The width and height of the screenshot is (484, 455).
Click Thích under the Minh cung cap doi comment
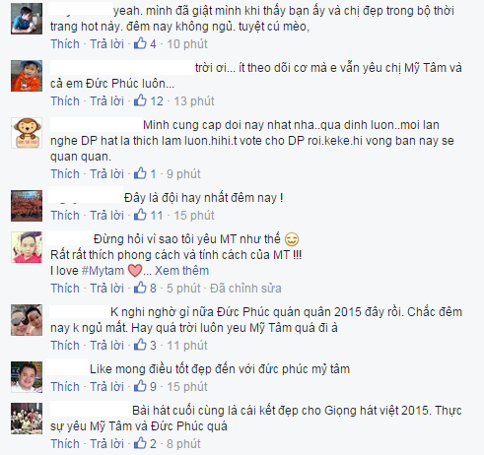click(x=65, y=173)
